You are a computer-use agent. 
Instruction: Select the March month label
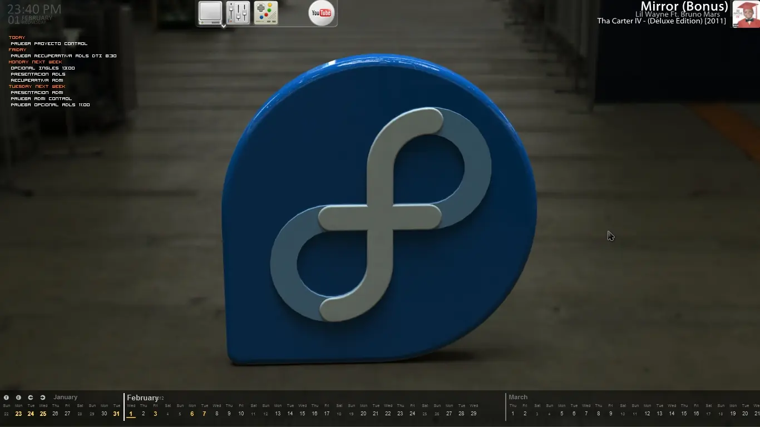518,398
